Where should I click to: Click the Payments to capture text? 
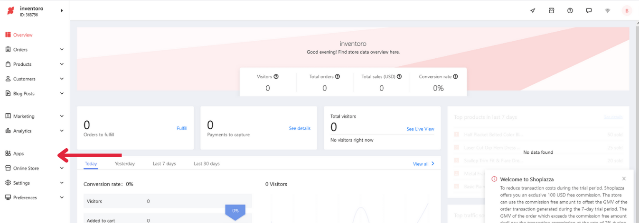pos(228,134)
